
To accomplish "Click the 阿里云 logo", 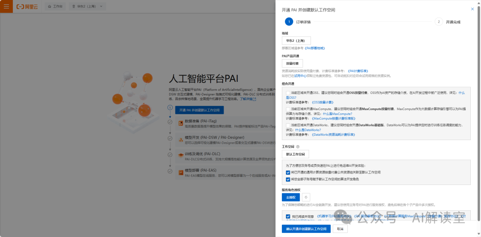I will tap(27, 6).
